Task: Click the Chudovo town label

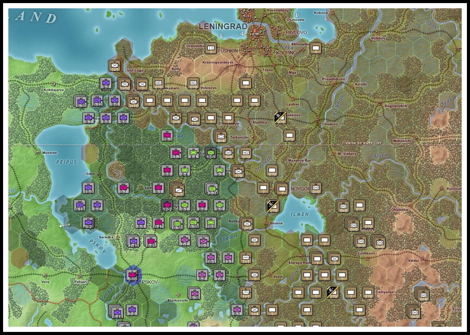Action: pyautogui.click(x=330, y=124)
